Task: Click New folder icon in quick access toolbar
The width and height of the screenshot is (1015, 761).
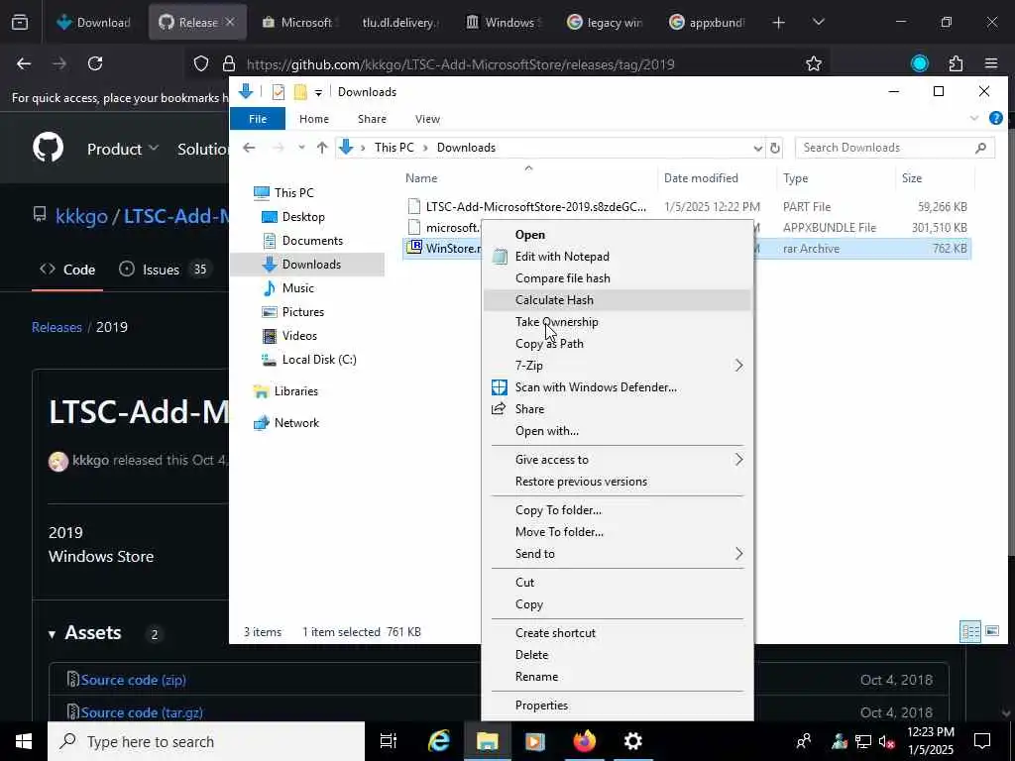Action: 300,92
